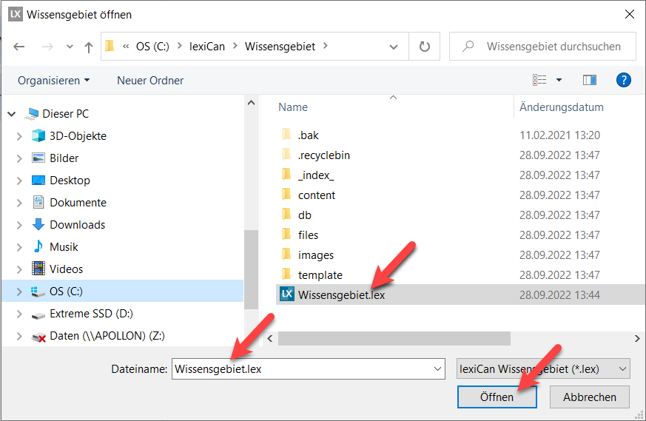The image size is (646, 421).
Task: Go up one folder level arrow
Action: [89, 47]
